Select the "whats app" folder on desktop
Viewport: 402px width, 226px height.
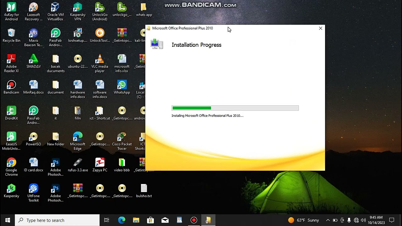click(x=144, y=9)
